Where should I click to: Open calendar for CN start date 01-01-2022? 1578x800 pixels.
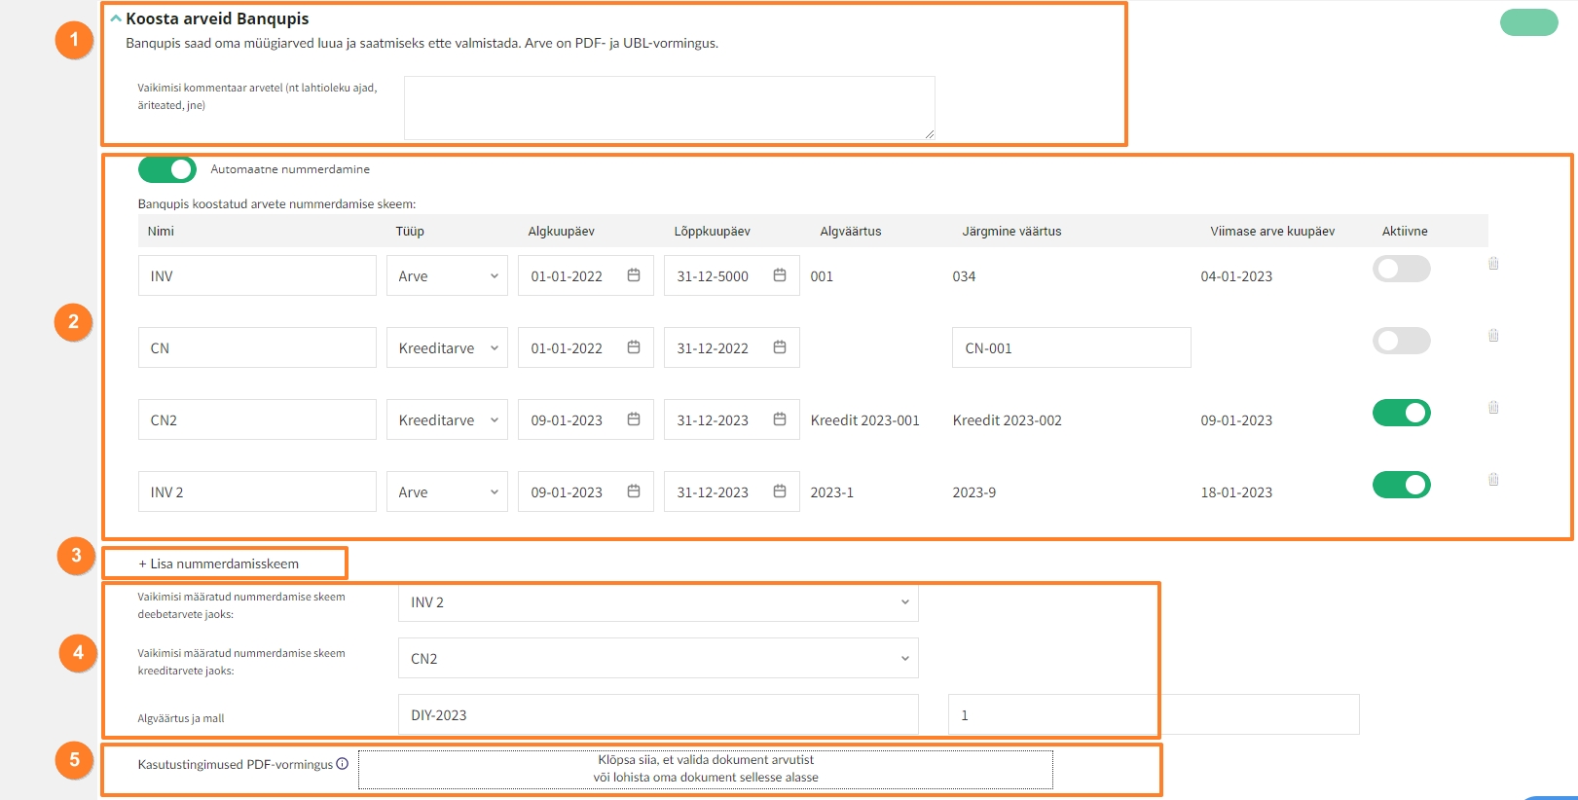(634, 347)
